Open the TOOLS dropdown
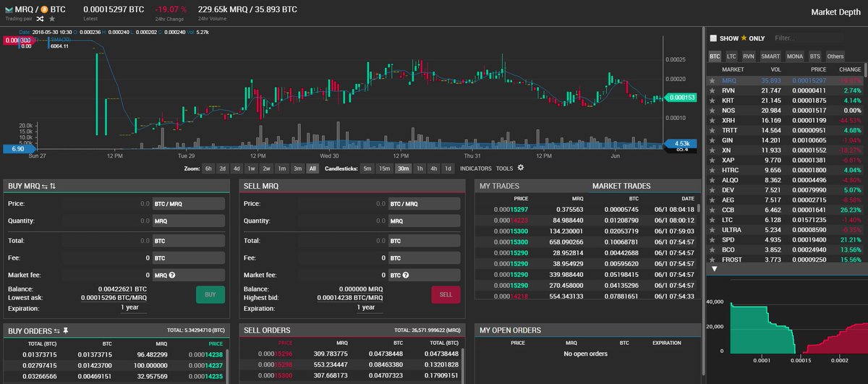868x384 pixels. pos(505,168)
